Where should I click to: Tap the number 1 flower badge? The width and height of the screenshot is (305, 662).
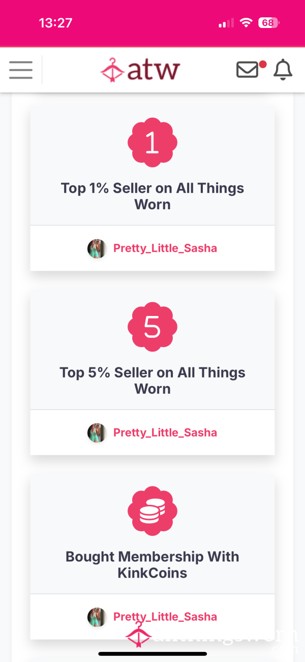pyautogui.click(x=152, y=143)
